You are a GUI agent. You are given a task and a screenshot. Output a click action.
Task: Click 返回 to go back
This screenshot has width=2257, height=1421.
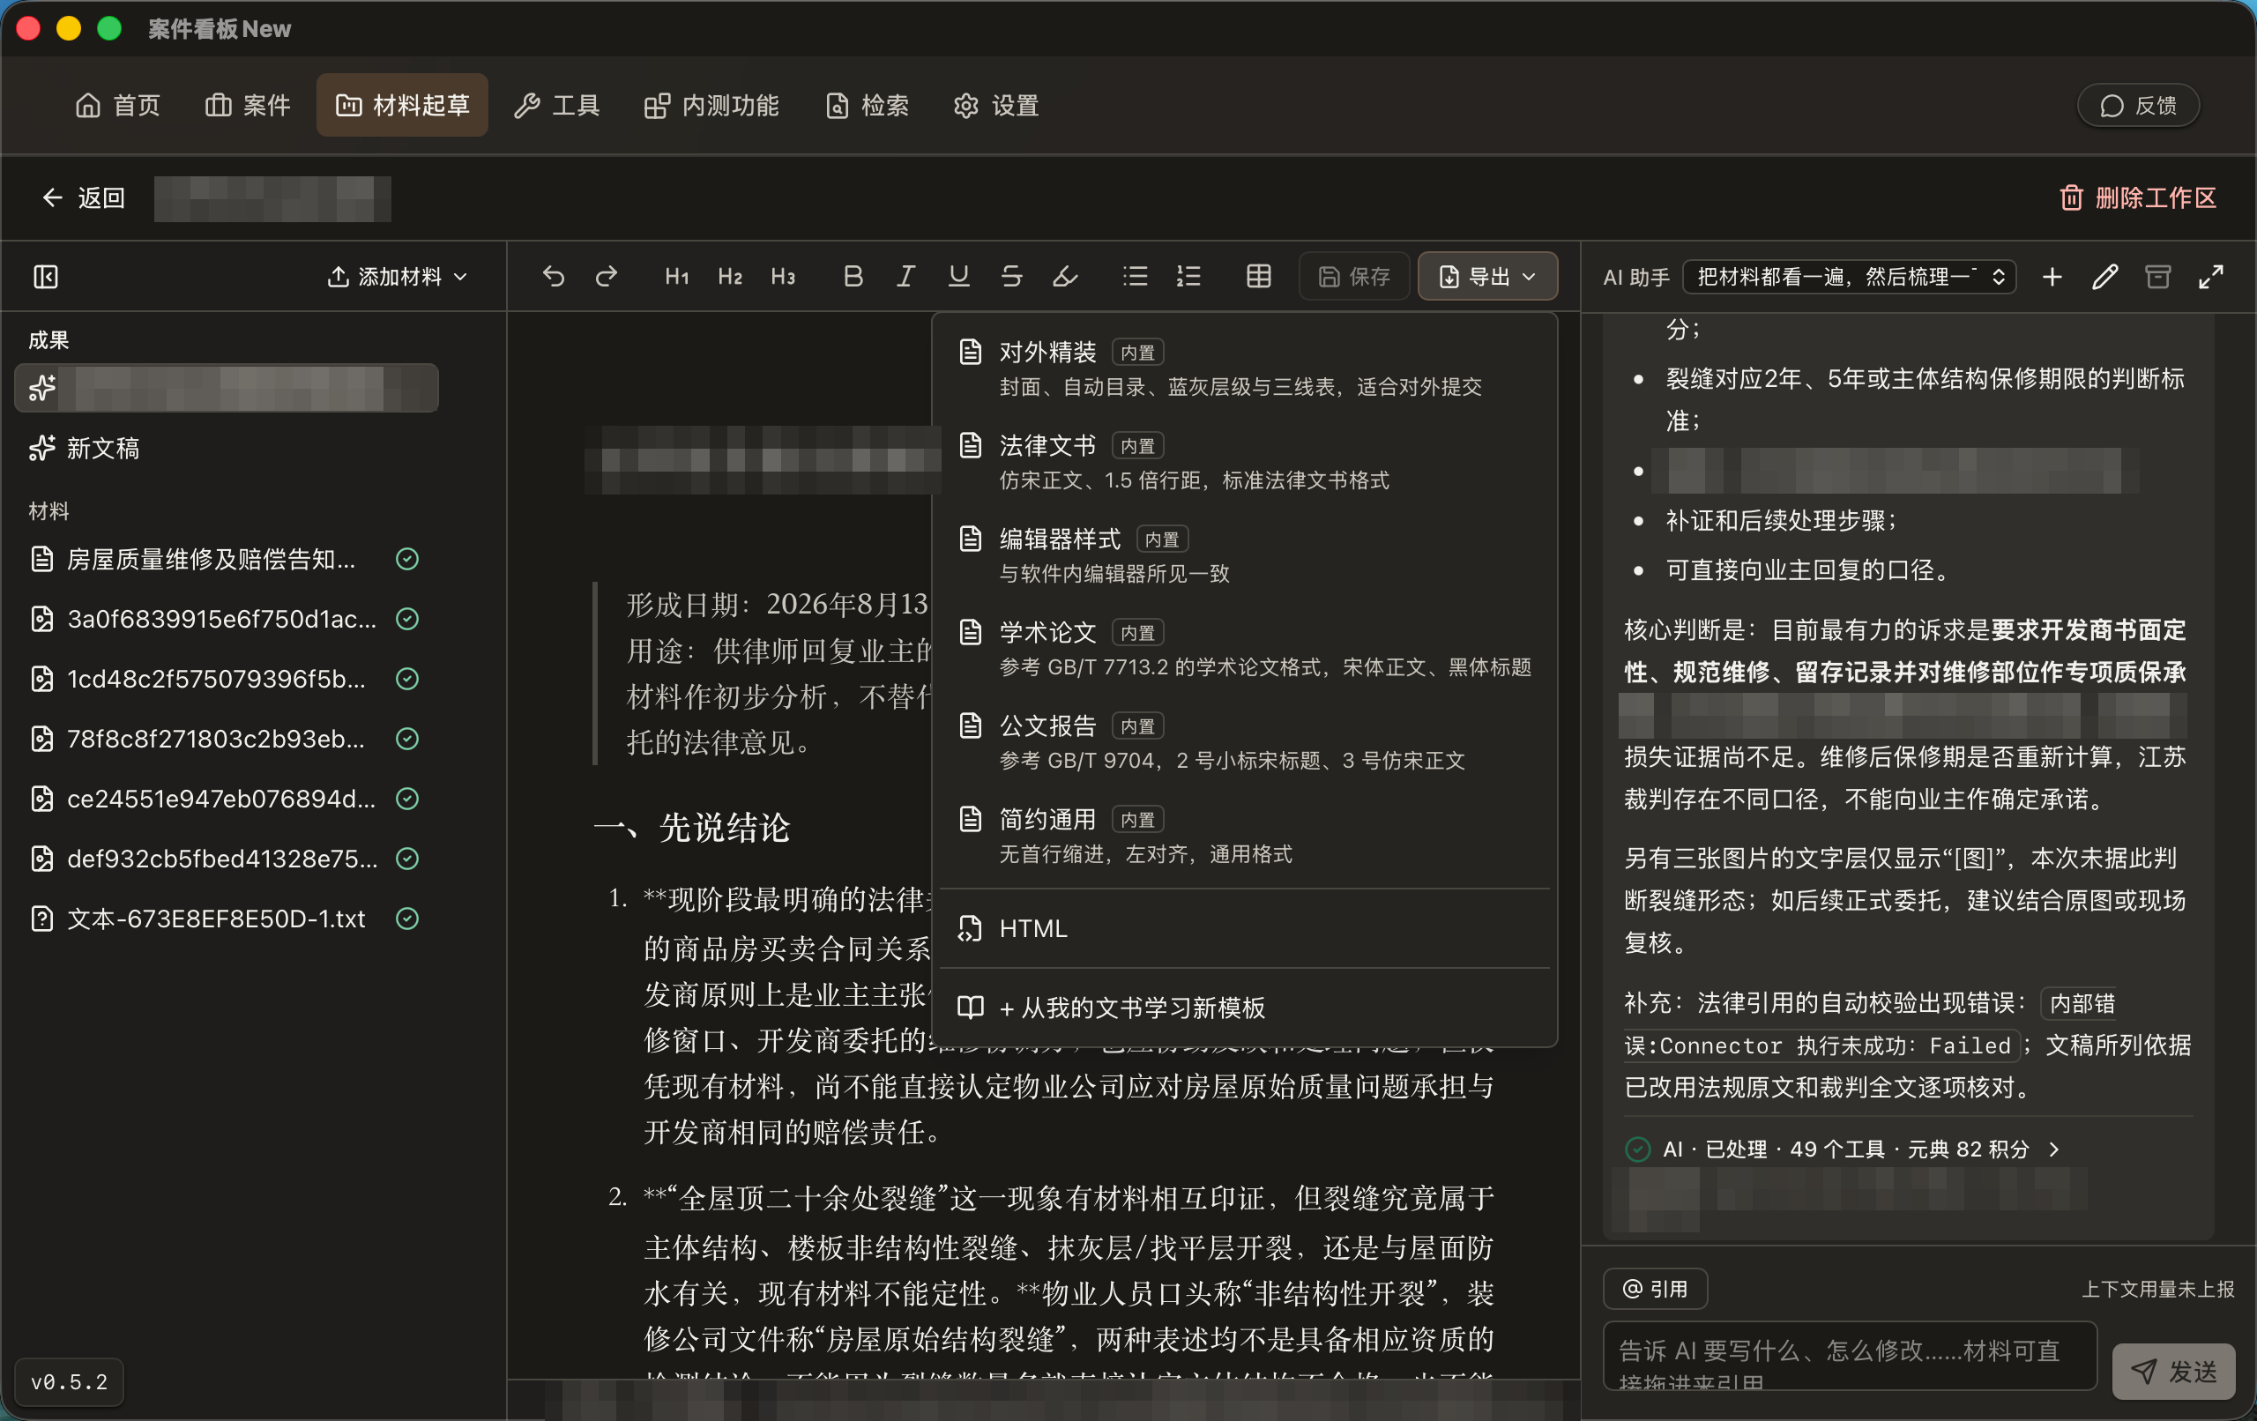(x=83, y=197)
